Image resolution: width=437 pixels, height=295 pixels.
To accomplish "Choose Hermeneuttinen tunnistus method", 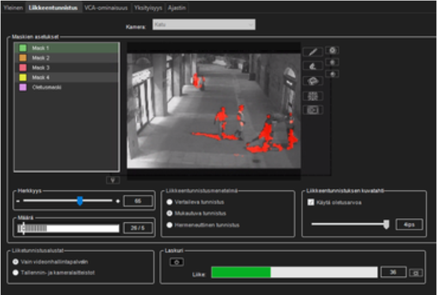I will (x=170, y=225).
